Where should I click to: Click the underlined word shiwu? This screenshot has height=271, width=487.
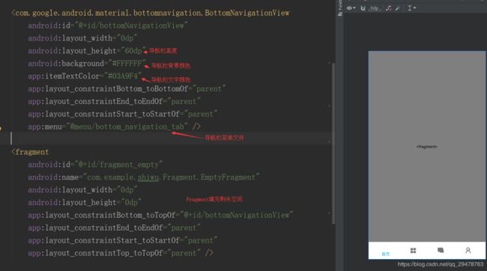[148, 177]
